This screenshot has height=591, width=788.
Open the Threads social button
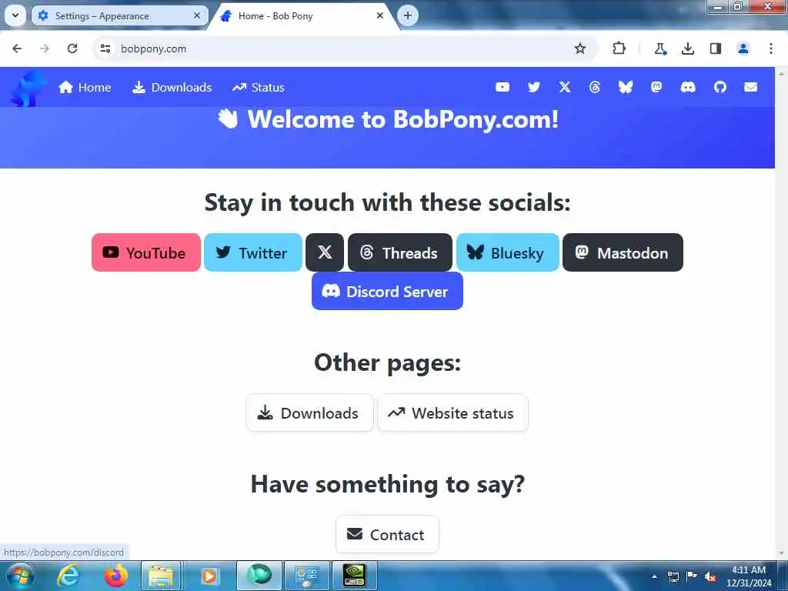tap(400, 252)
